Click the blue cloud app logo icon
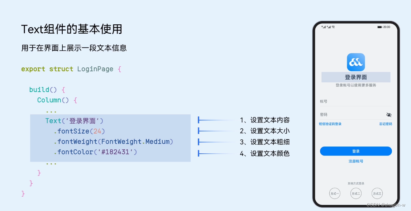The image size is (411, 211). pyautogui.click(x=356, y=62)
